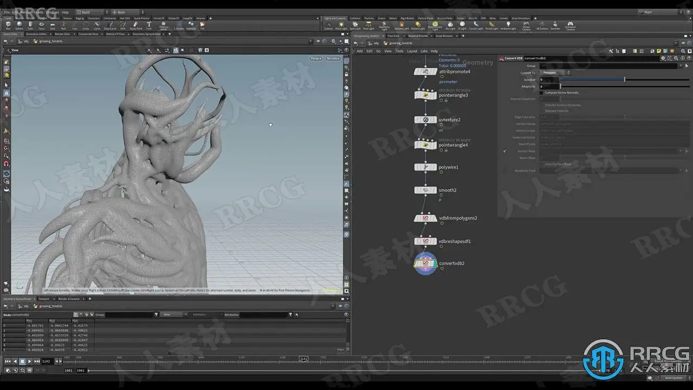The image size is (693, 390).
Task: Click the Auto Update button
Action: point(674,378)
